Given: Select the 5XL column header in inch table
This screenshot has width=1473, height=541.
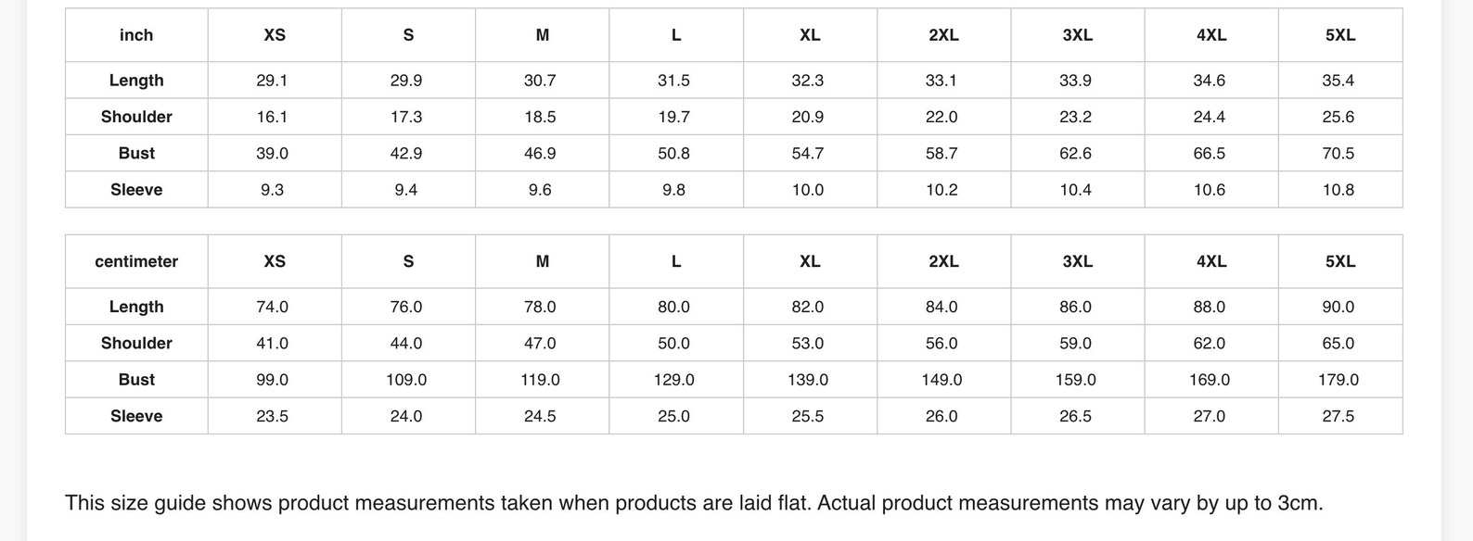Looking at the screenshot, I should pos(1340,35).
